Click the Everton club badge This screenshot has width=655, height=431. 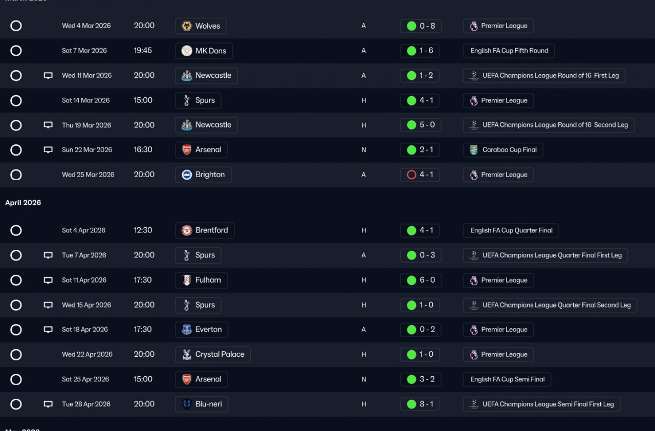187,330
